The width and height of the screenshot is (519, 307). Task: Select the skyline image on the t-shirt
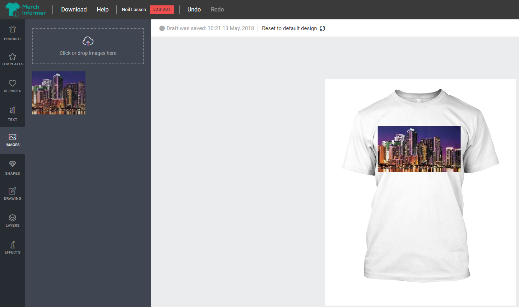tap(419, 149)
